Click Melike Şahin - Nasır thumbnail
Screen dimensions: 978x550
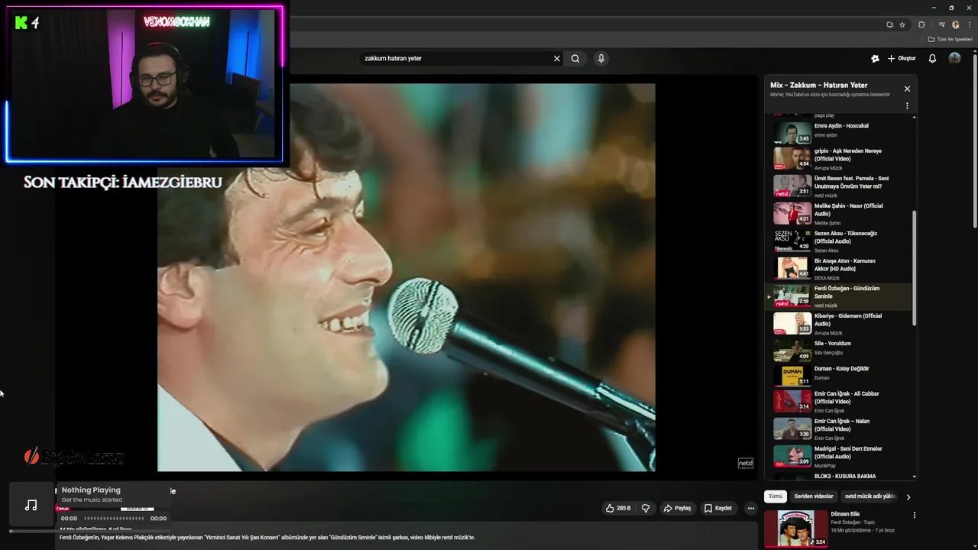point(792,213)
